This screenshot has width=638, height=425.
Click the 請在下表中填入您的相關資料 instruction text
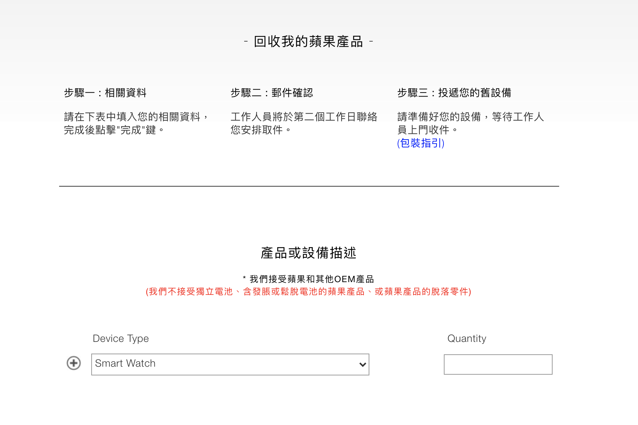(137, 123)
